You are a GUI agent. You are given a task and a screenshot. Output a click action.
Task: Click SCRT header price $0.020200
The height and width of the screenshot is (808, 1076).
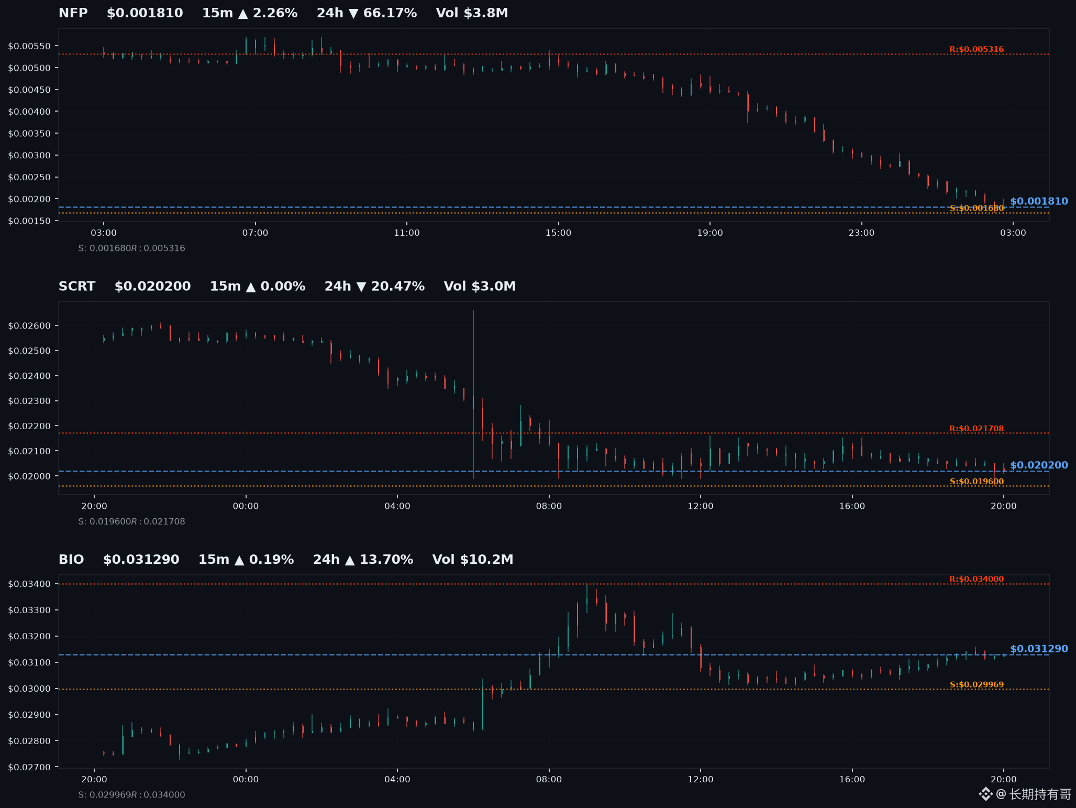tap(153, 287)
